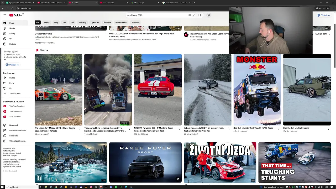Open options for Opel Kadett Mattig short

point(328,129)
